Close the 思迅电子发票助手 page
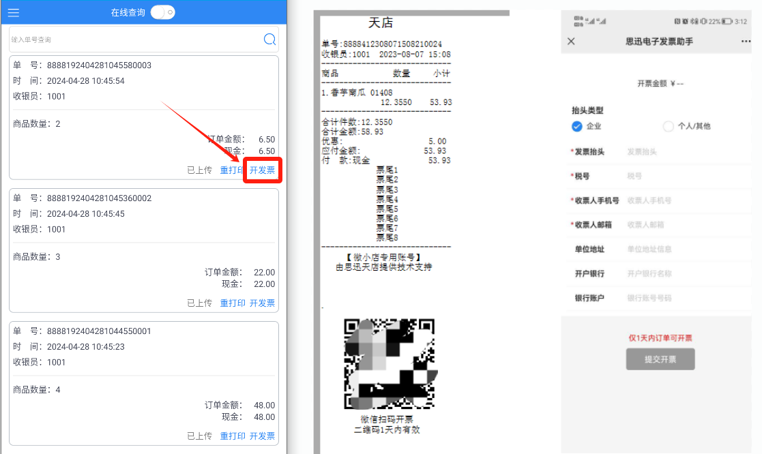Screen dimensions: 762x454 572,42
